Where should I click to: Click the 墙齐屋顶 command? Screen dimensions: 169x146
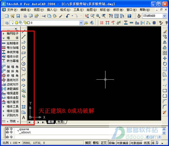point(10,102)
